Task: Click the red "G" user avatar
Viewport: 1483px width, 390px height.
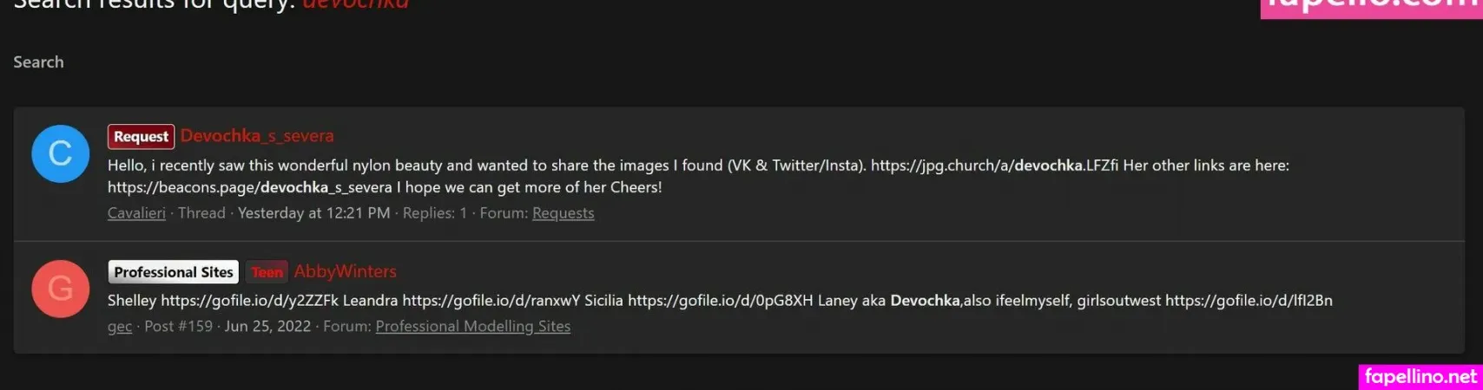Action: 60,289
